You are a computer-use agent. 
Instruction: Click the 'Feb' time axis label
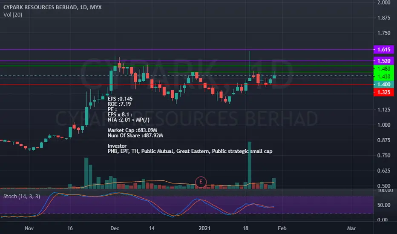coord(282,228)
